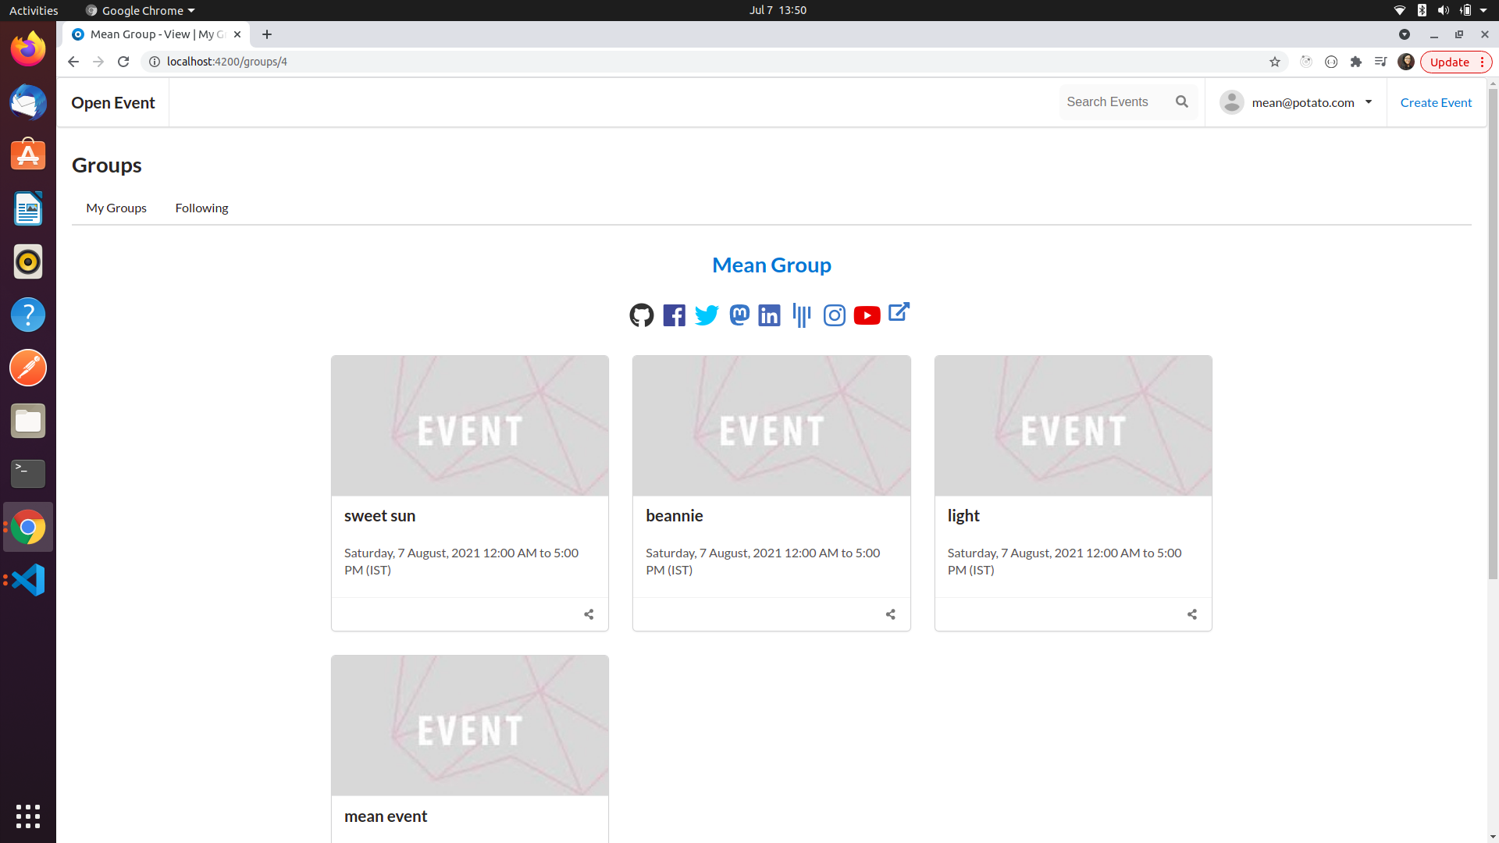The image size is (1499, 843).
Task: Click the Mastodon social icon
Action: 739,315
